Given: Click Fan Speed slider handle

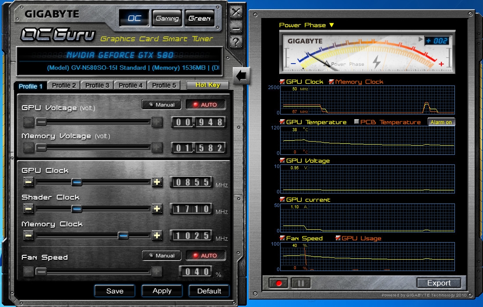Looking at the screenshot, I should [x=41, y=271].
